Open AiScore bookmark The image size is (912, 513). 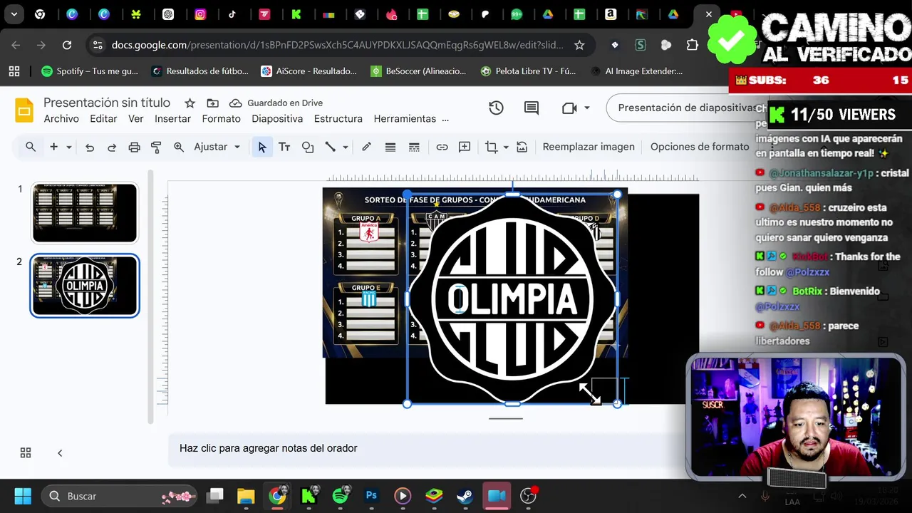pos(309,71)
